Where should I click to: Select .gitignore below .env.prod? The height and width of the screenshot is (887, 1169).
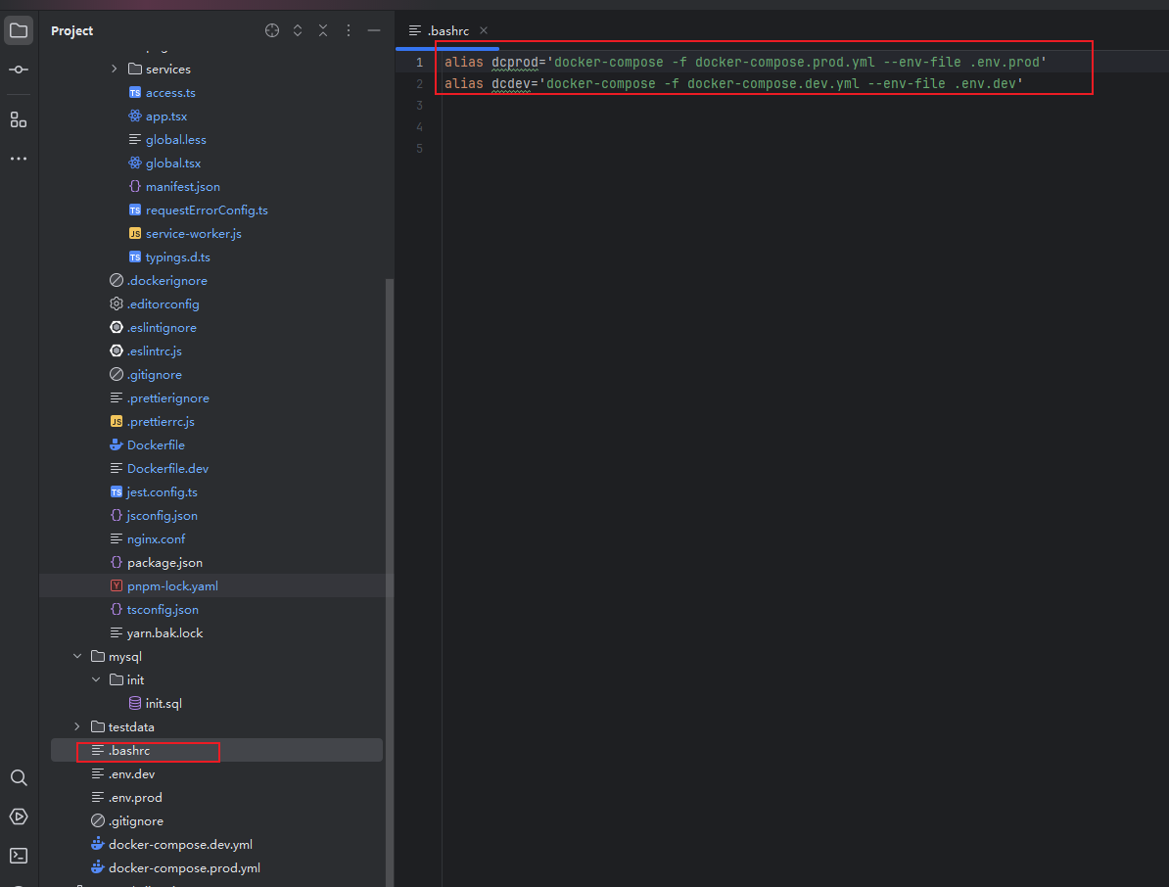click(x=136, y=820)
